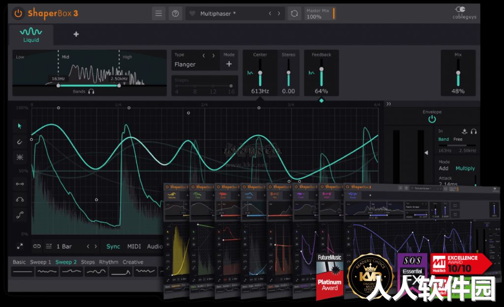Screen dimensions: 504x307
Task: Open the Multiphaser preset name selector
Action: [x=218, y=13]
